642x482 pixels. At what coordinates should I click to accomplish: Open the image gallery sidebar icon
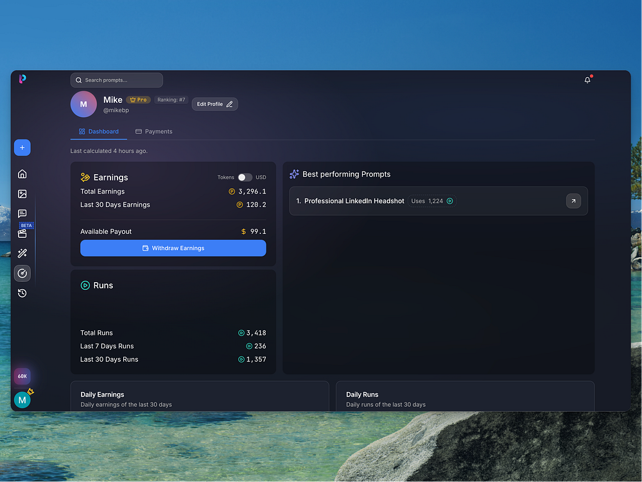coord(22,194)
